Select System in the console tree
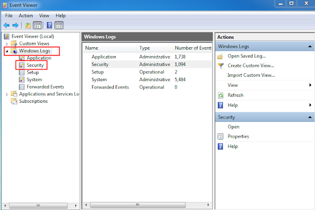 point(34,80)
